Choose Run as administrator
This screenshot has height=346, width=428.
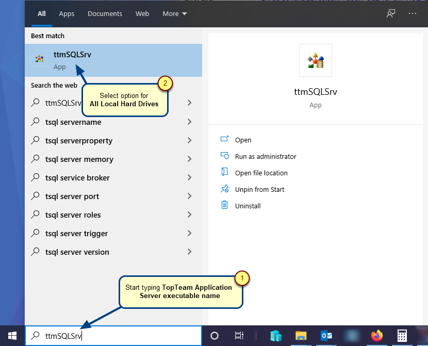(266, 156)
